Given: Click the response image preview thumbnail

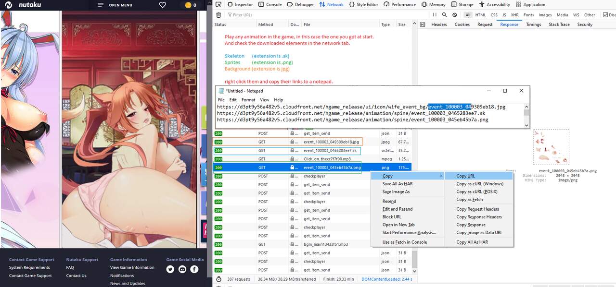Looking at the screenshot, I should pos(552,147).
